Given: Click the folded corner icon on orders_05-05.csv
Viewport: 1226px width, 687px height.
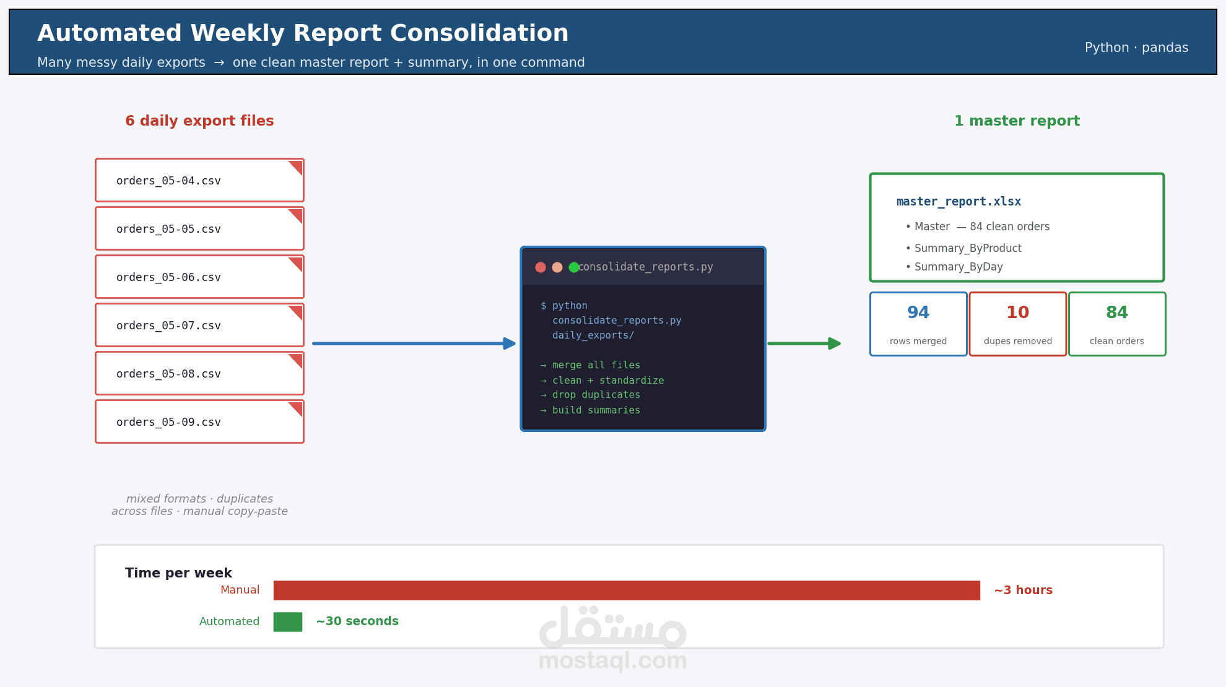Looking at the screenshot, I should (x=297, y=215).
